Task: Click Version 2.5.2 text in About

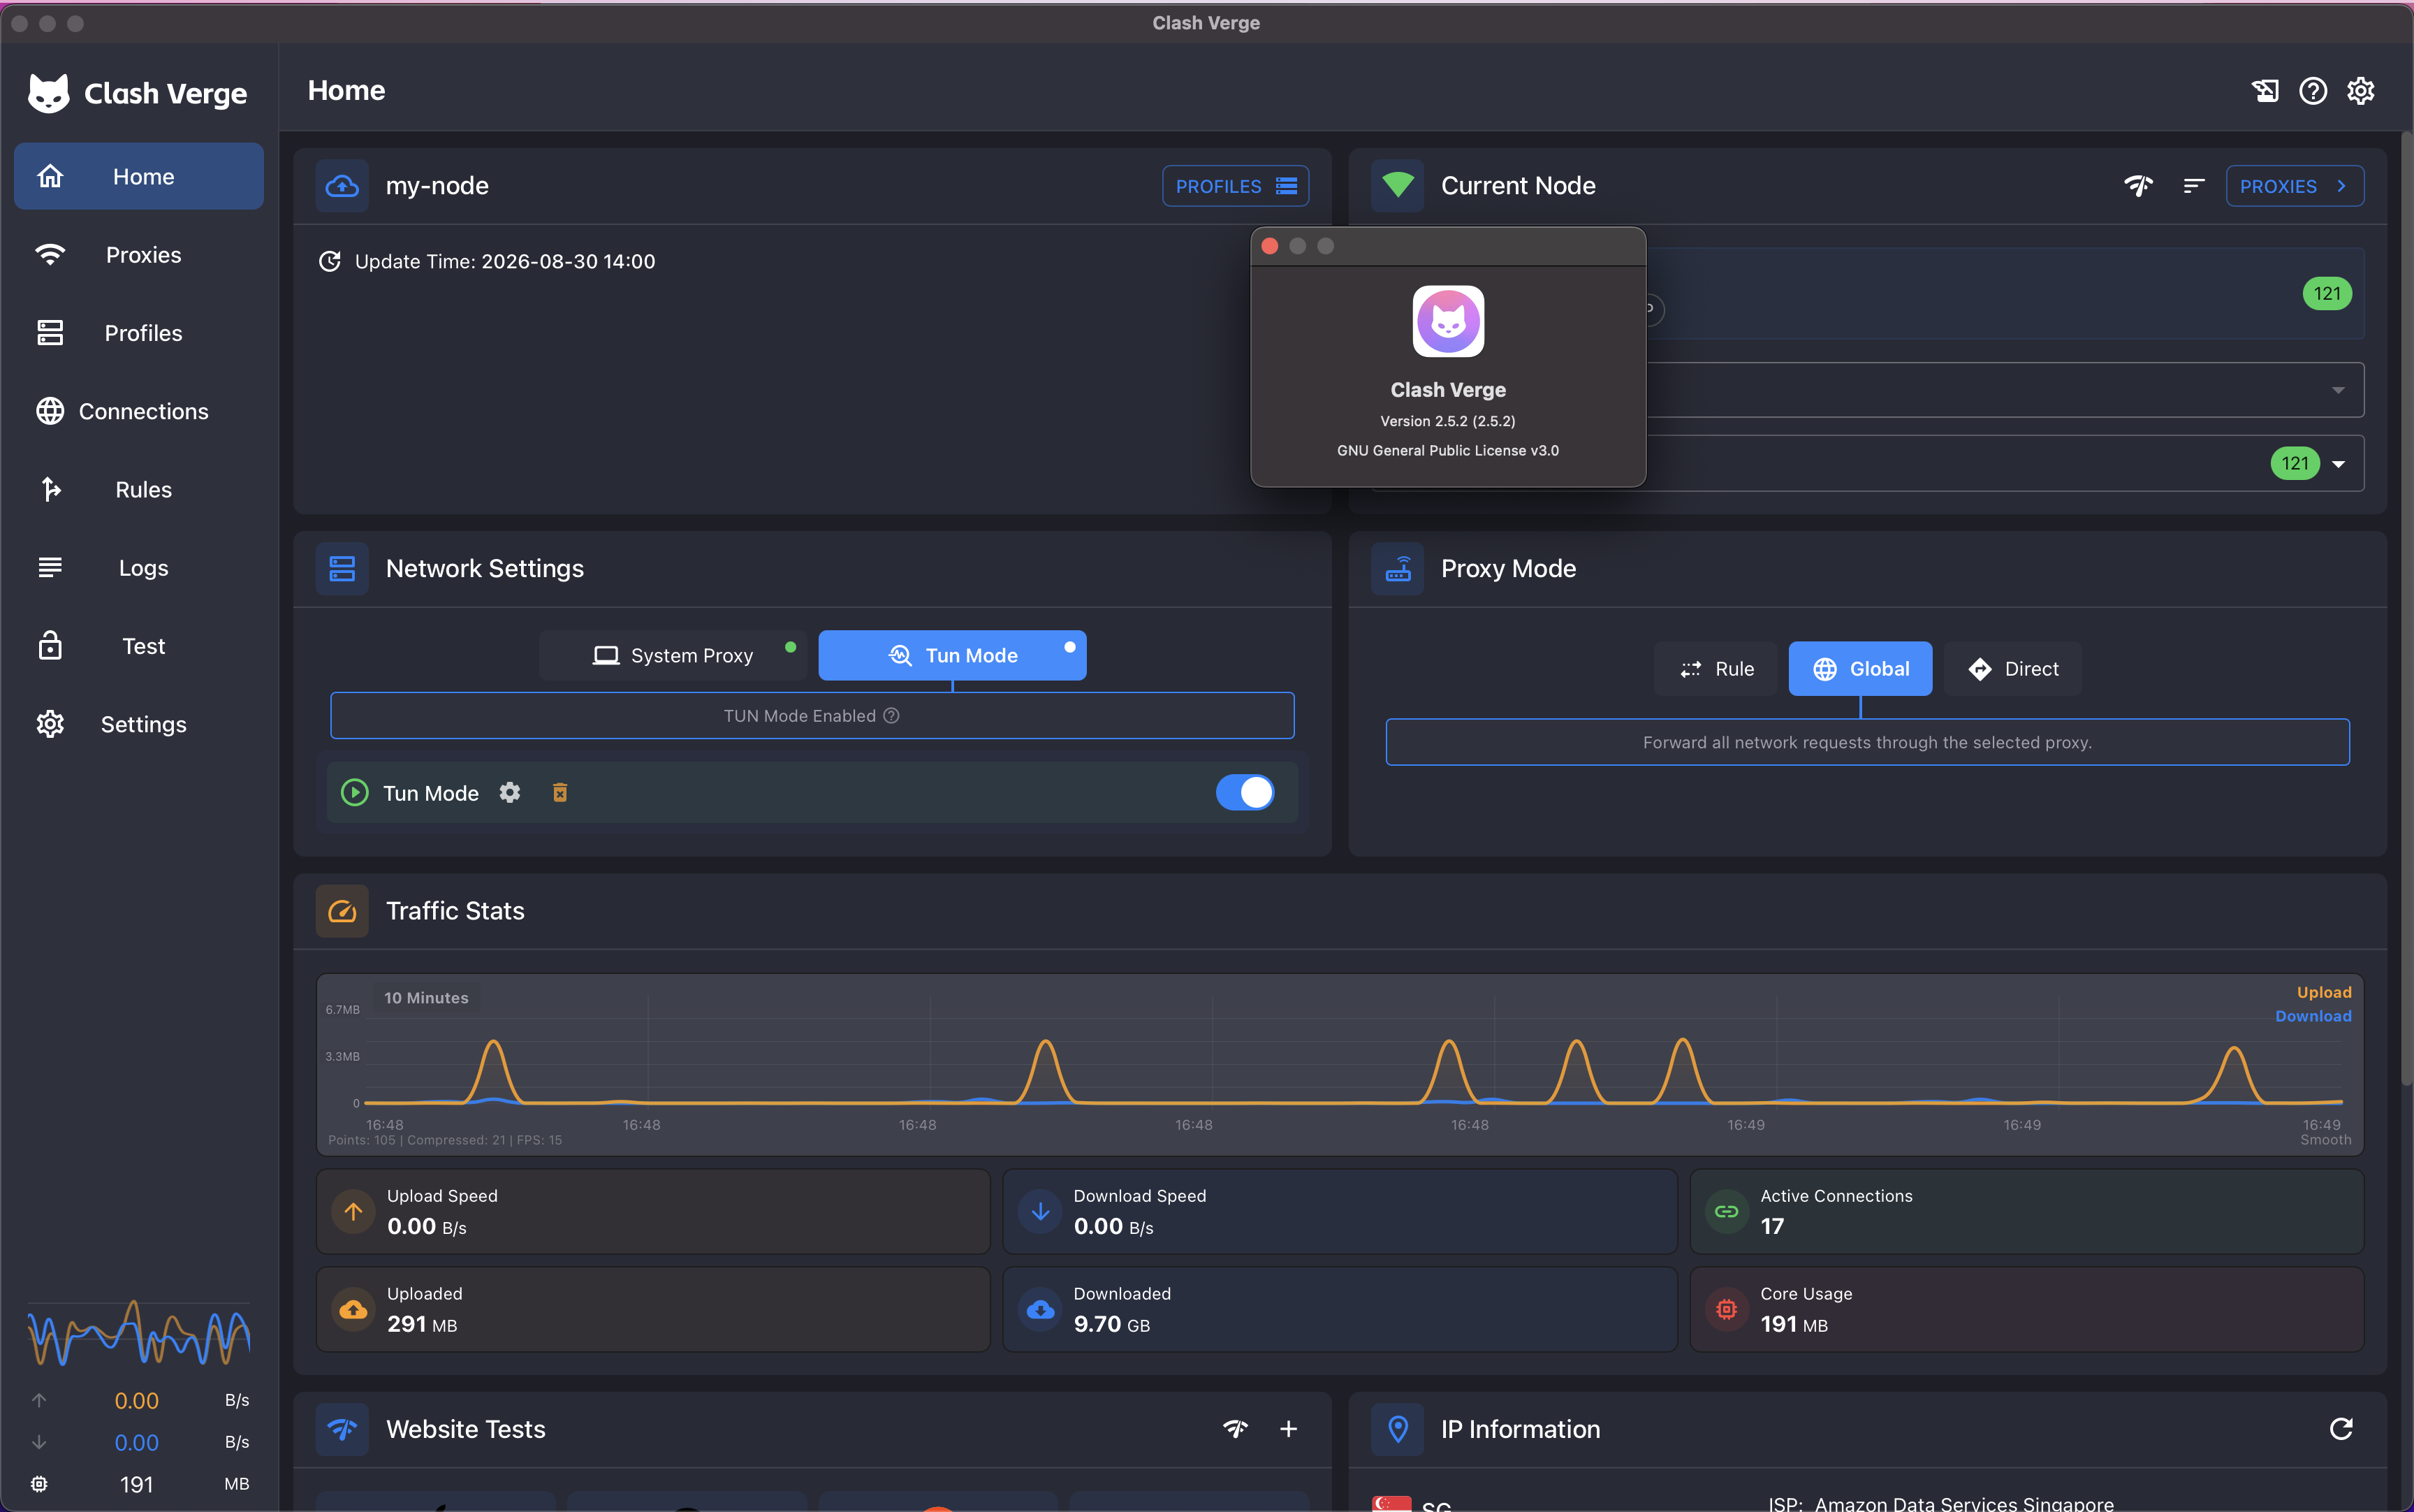Action: pyautogui.click(x=1447, y=421)
